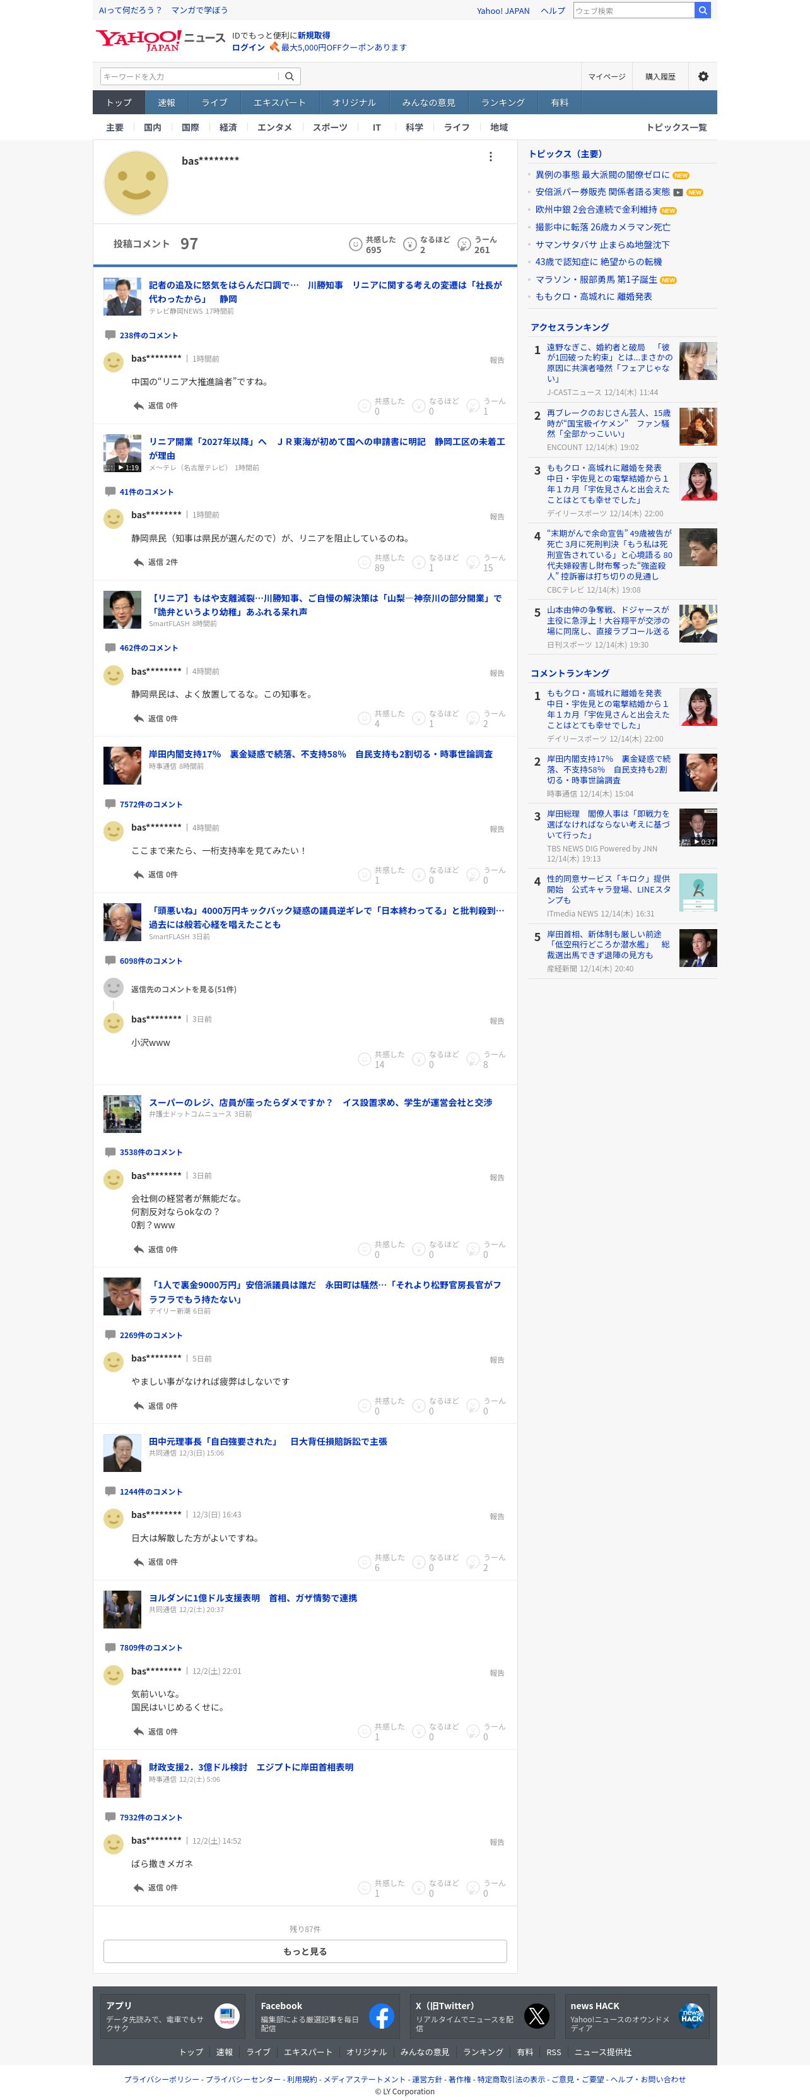Click the blue web search magnifier button
810x2100 pixels.
pos(702,11)
